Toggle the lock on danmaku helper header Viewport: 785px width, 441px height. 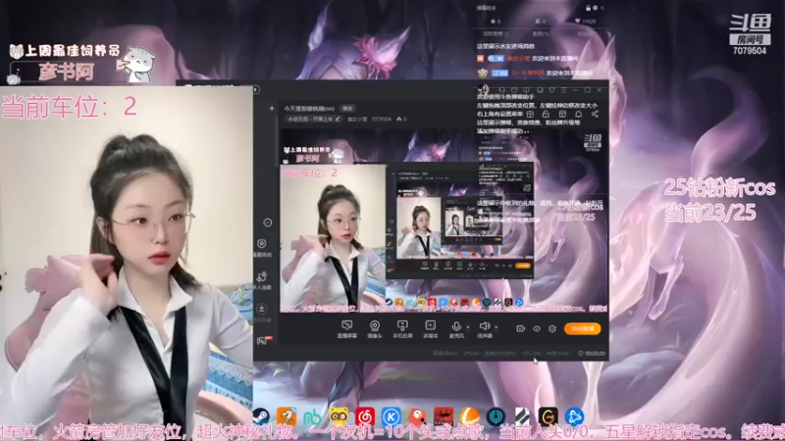588,8
